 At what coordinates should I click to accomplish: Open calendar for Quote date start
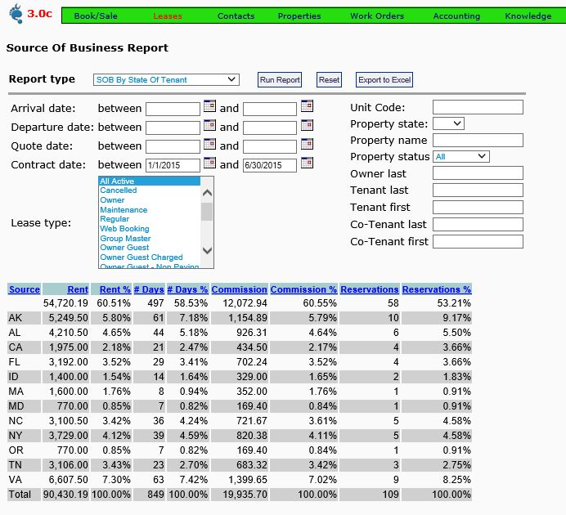(209, 144)
